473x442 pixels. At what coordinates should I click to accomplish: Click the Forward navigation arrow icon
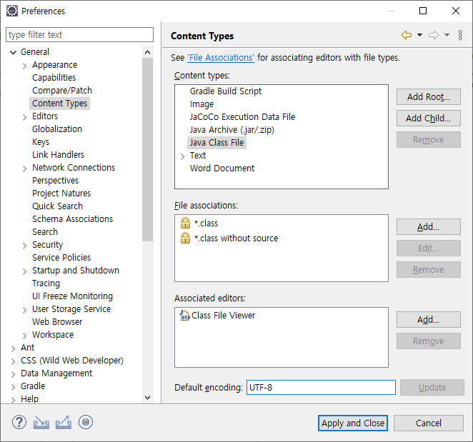pyautogui.click(x=434, y=35)
